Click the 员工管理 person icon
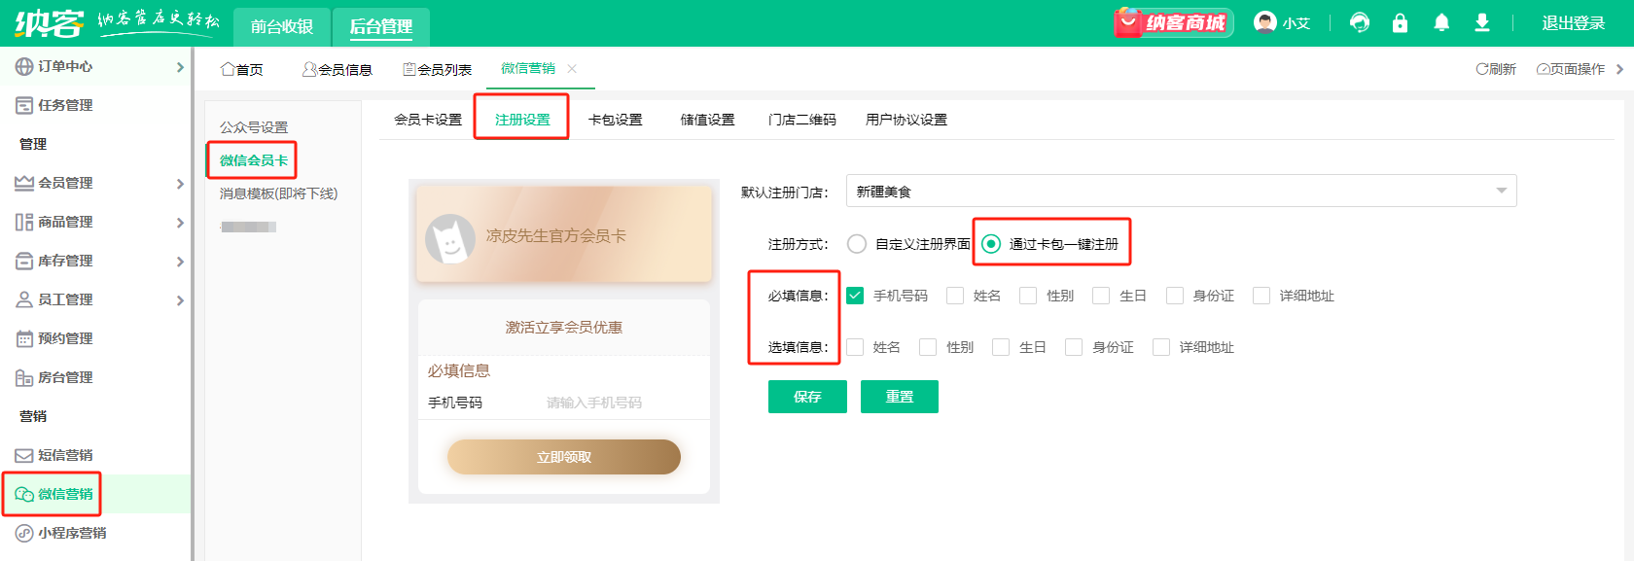This screenshot has height=561, width=1634. [x=24, y=299]
